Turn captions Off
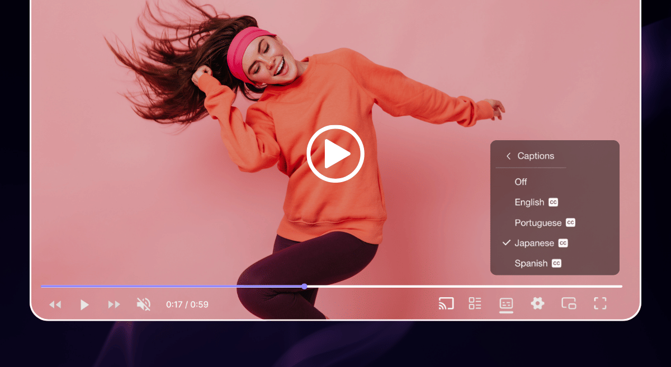This screenshot has width=671, height=367. pos(521,182)
